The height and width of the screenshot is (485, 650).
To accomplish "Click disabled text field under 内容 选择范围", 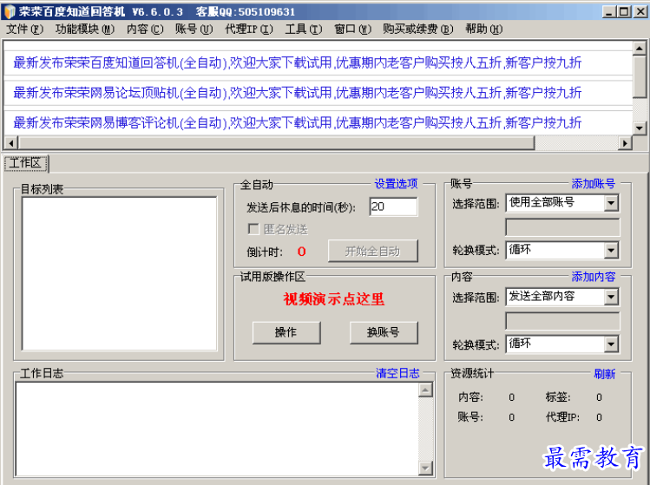I will pyautogui.click(x=562, y=321).
